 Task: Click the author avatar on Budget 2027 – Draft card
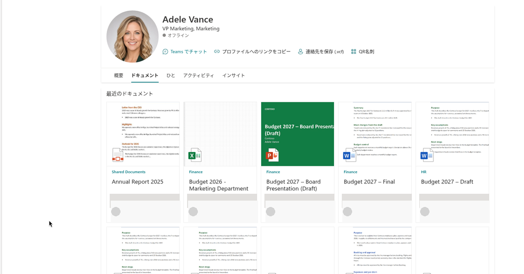(425, 211)
